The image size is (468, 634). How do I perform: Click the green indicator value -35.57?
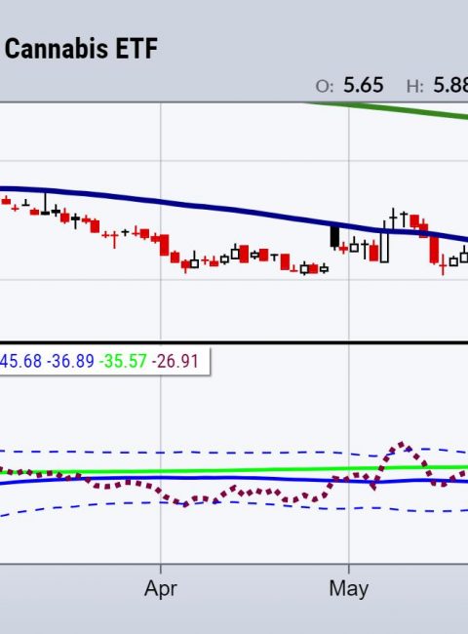coord(123,361)
